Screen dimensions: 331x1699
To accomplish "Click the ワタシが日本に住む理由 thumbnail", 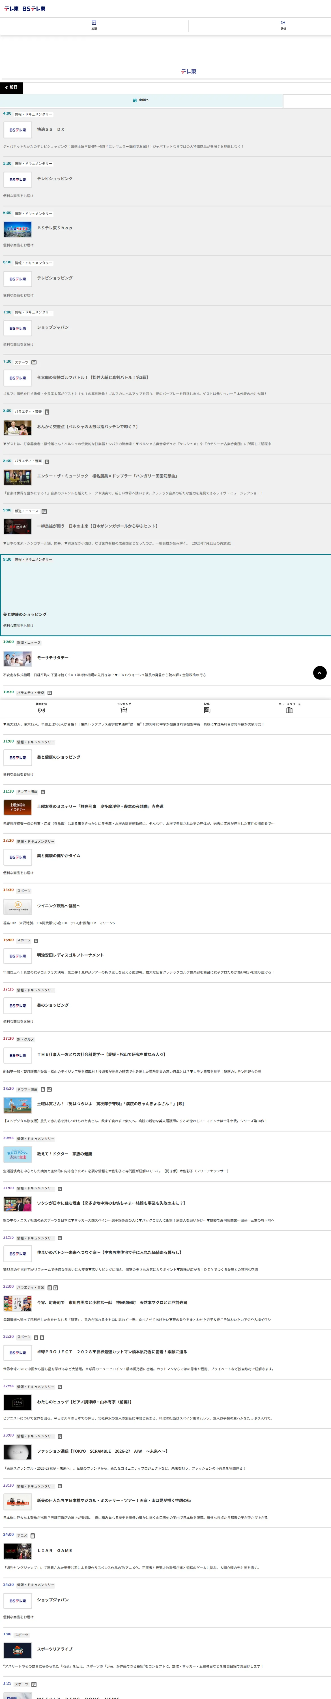I will point(18,1204).
